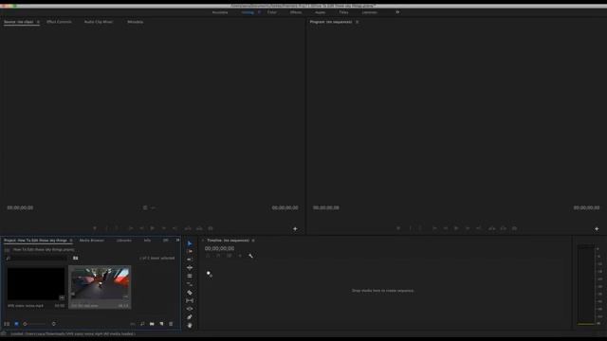The image size is (607, 341).
Task: Open Source monitor panel menu
Action: (38, 22)
